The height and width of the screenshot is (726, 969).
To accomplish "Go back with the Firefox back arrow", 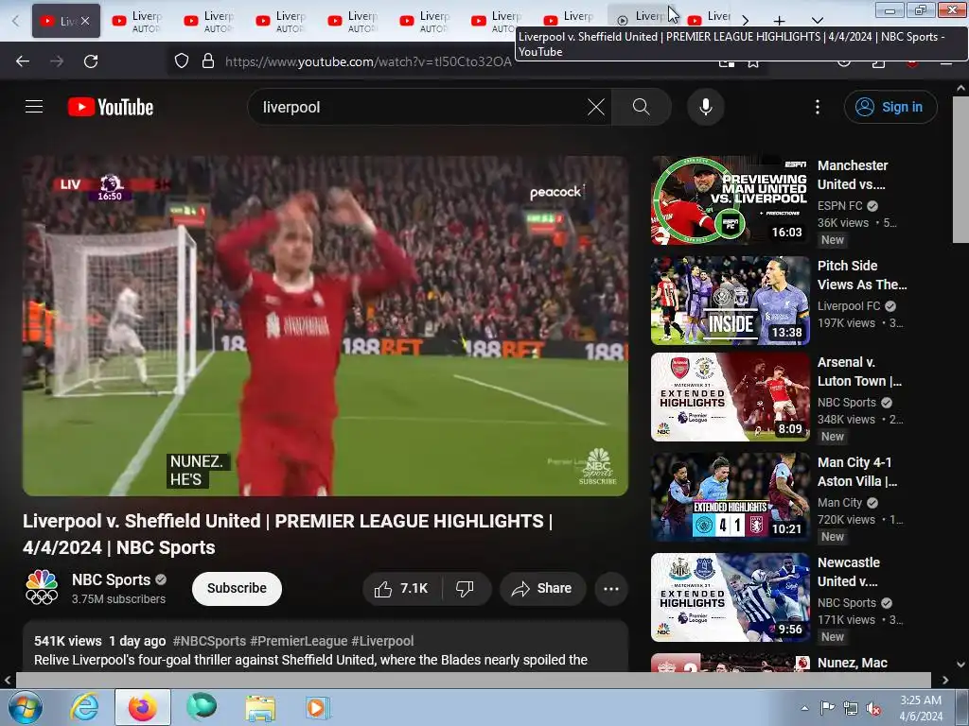I will 23,61.
